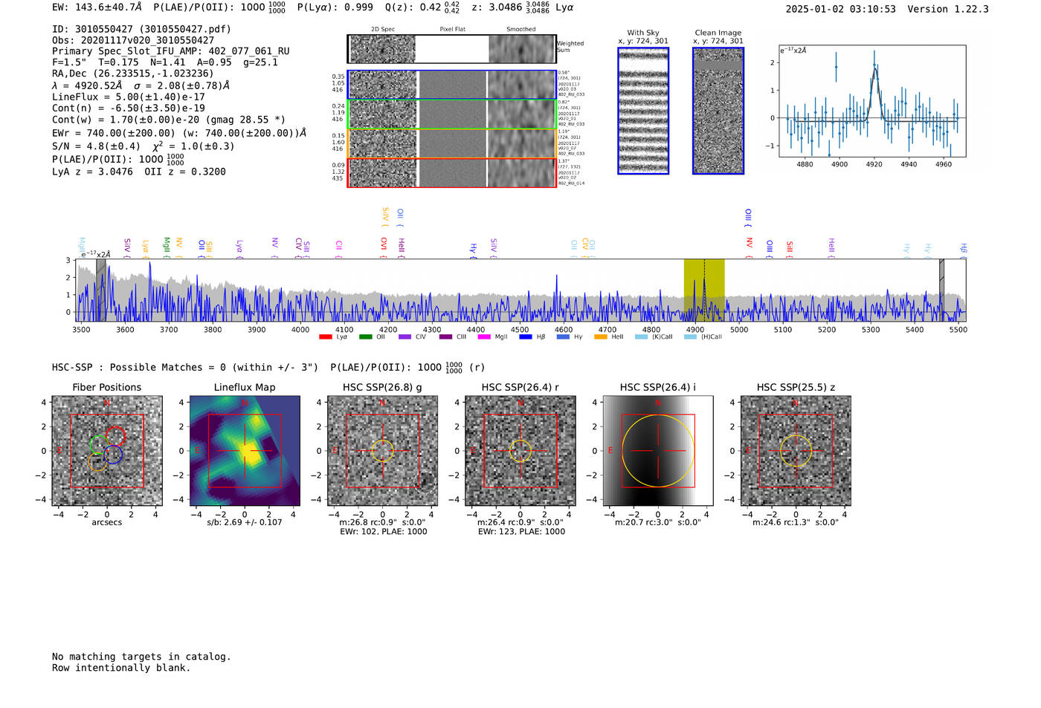The height and width of the screenshot is (708, 1041).
Task: Click the blue fiber circle in Fiber Positions
Action: (x=113, y=455)
